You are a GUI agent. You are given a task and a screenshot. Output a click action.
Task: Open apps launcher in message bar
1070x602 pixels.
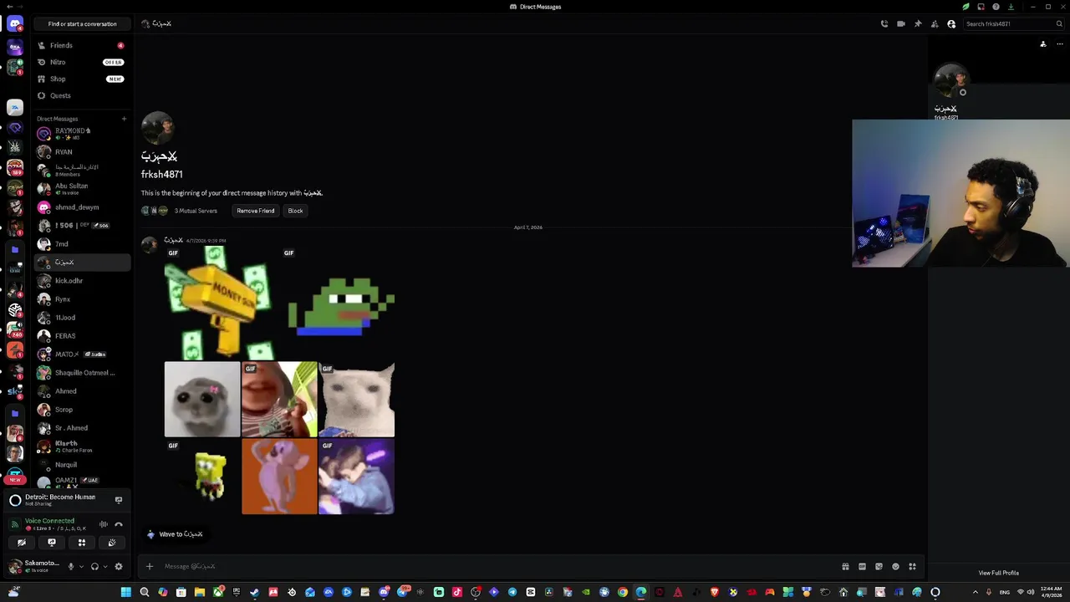(912, 566)
